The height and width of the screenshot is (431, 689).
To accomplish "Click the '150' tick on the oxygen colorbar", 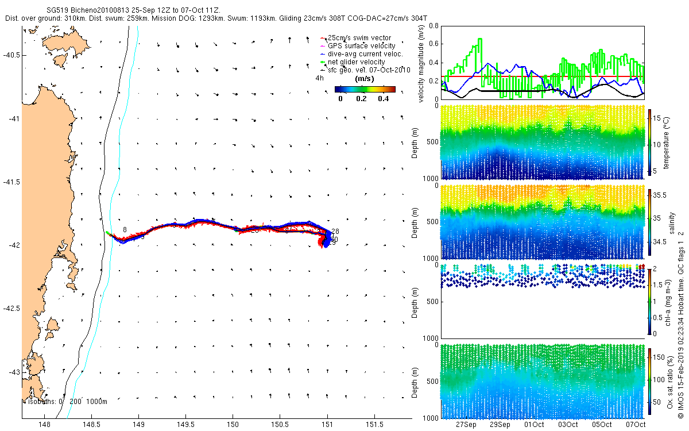I will pyautogui.click(x=659, y=357).
